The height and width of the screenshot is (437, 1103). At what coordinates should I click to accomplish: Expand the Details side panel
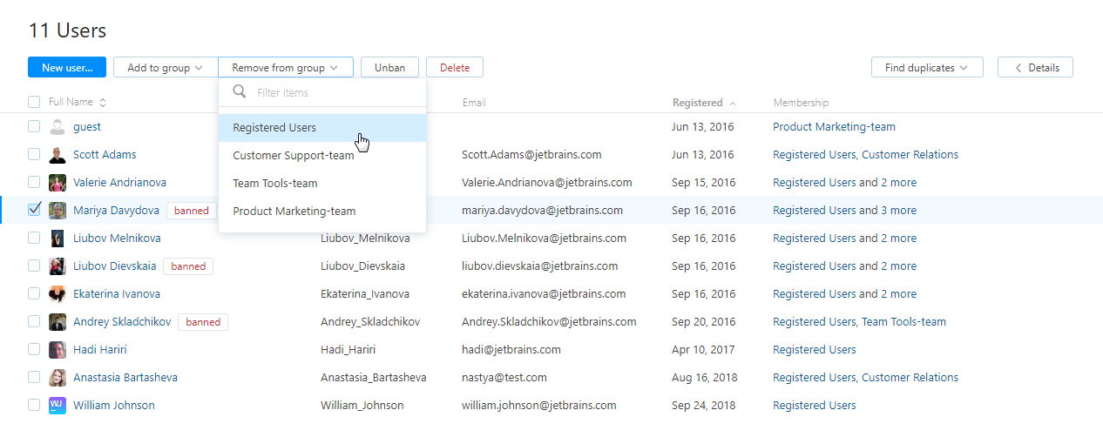[x=1035, y=67]
